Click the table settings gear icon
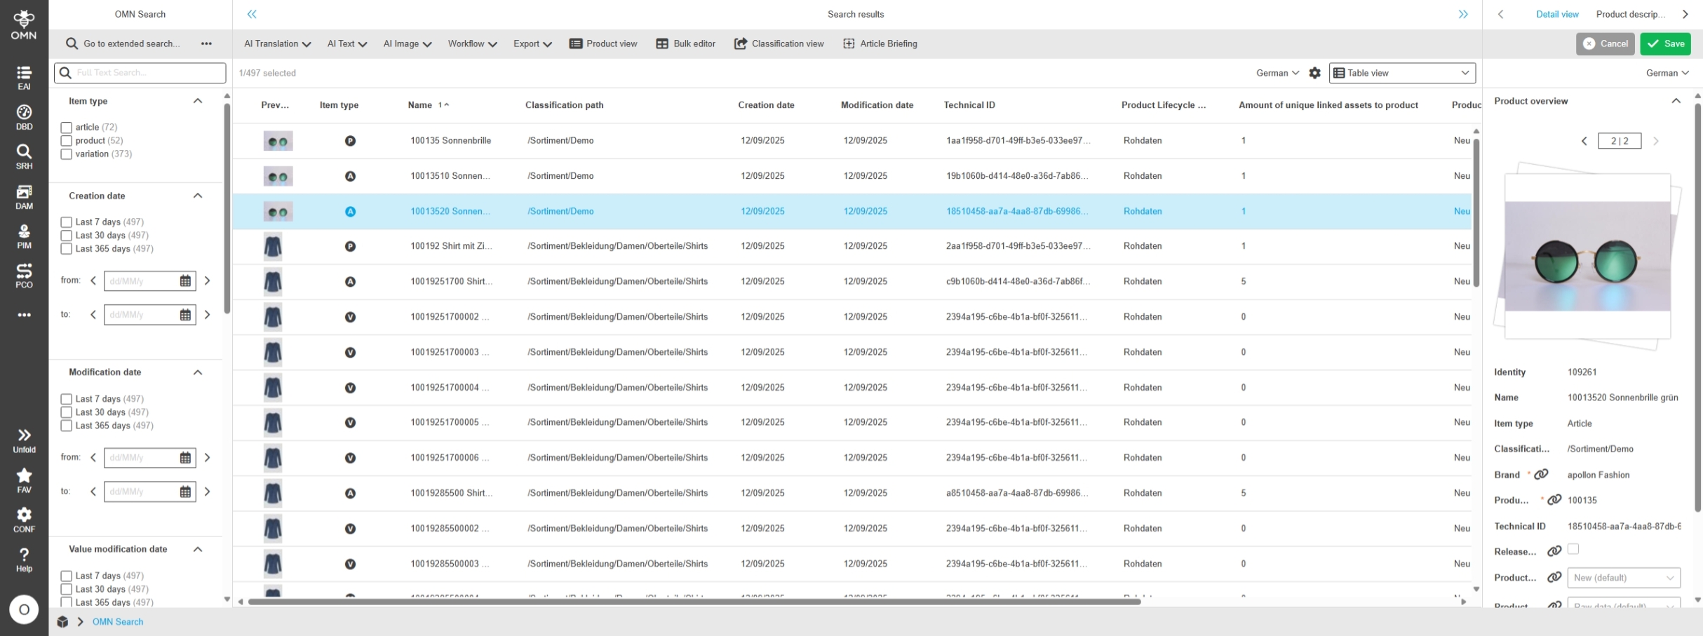 [1314, 73]
